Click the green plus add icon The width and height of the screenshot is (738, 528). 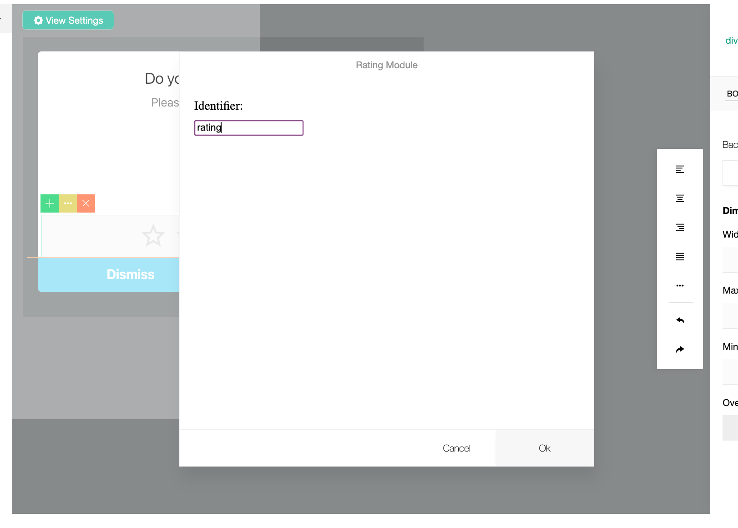pos(50,203)
